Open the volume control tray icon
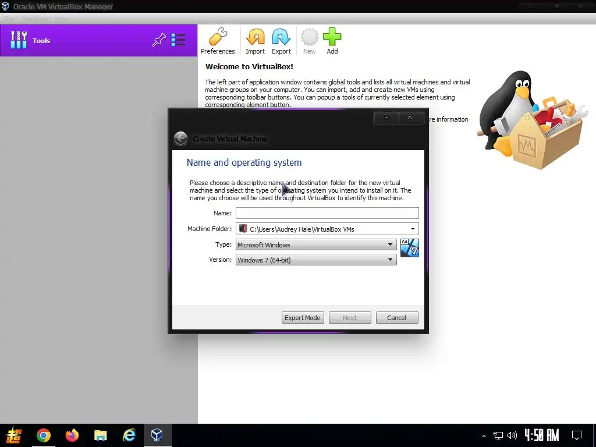 click(512, 435)
